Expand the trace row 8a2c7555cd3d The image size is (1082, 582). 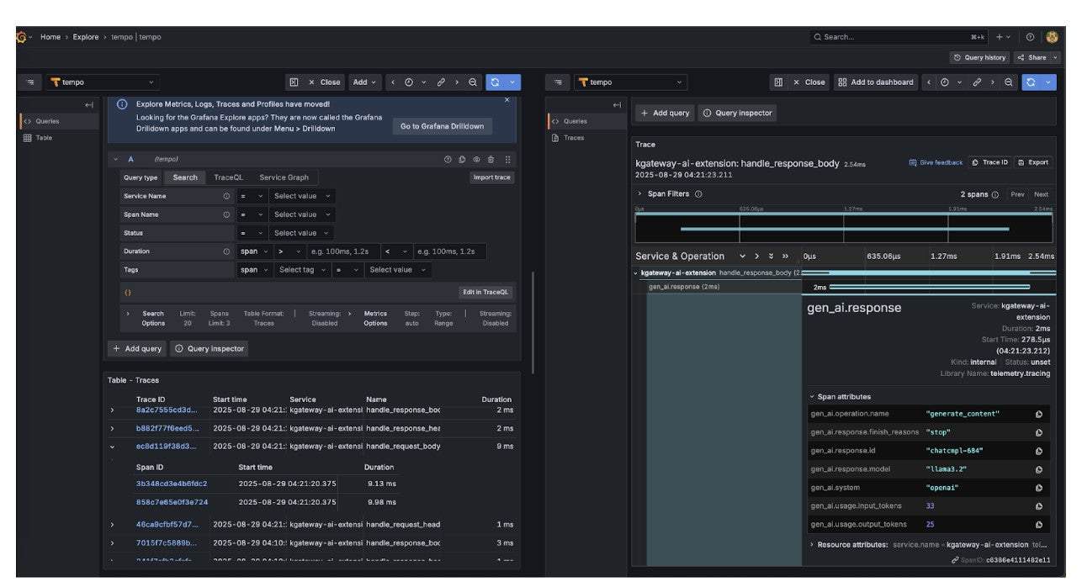point(112,410)
